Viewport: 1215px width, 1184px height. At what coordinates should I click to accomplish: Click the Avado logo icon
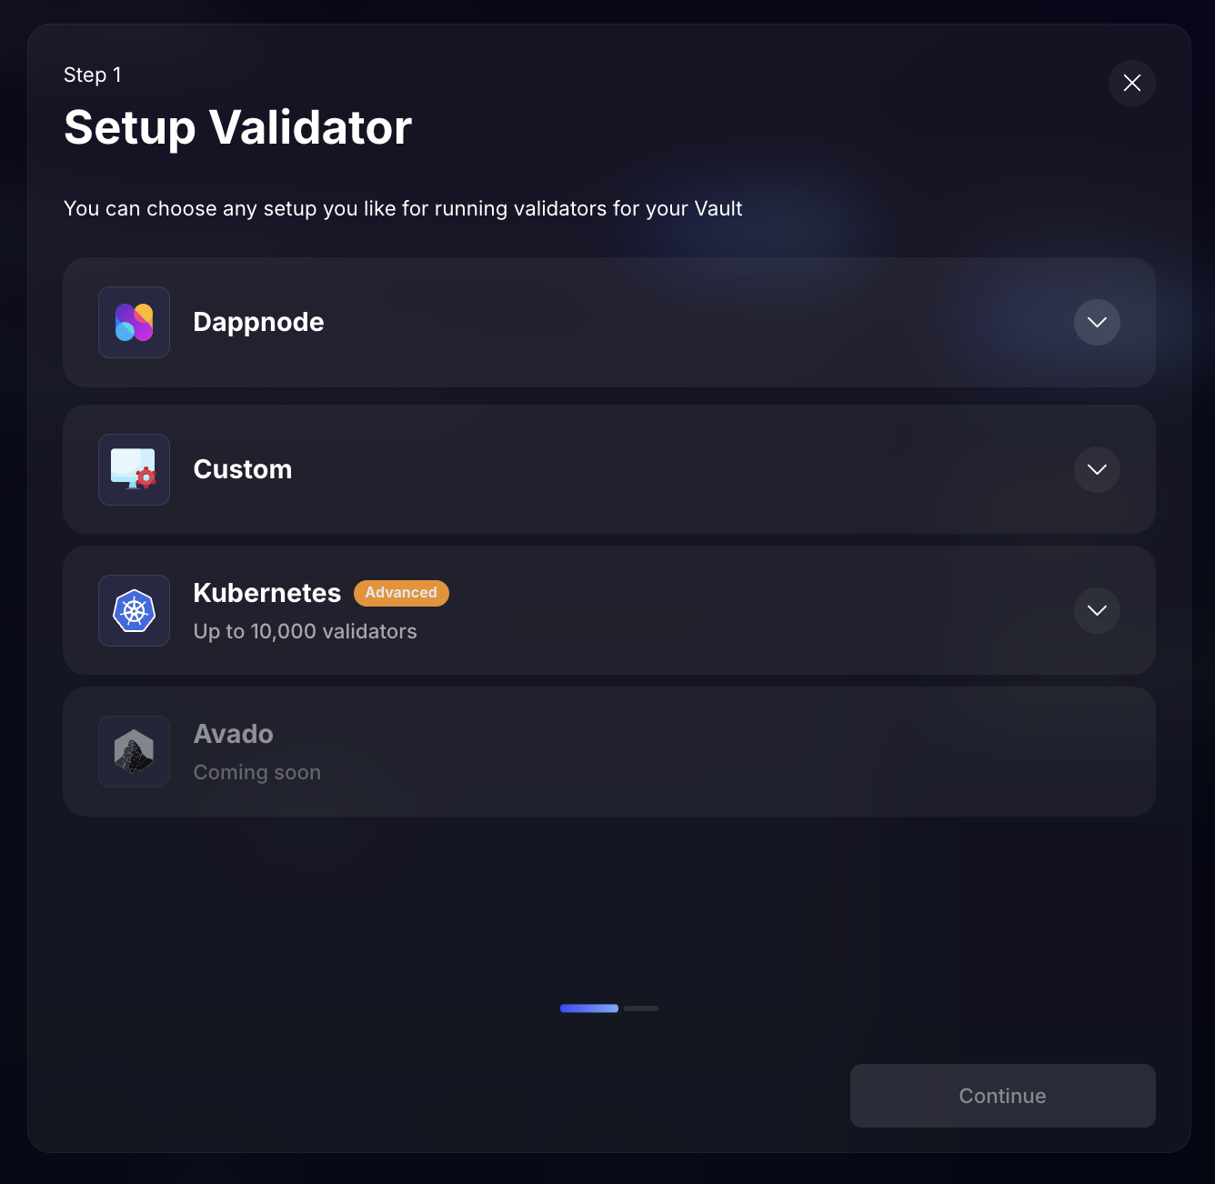[134, 752]
